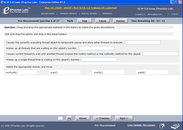Open the Feedback menu item
Viewport: 183px width, 130px height.
107,14
